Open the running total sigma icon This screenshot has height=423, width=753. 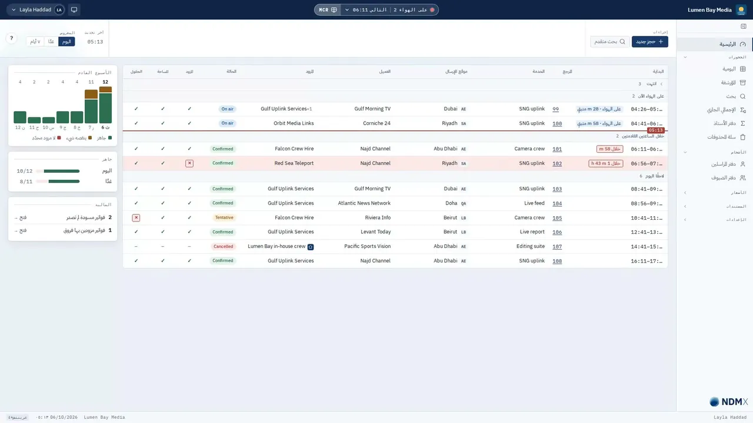click(x=742, y=110)
